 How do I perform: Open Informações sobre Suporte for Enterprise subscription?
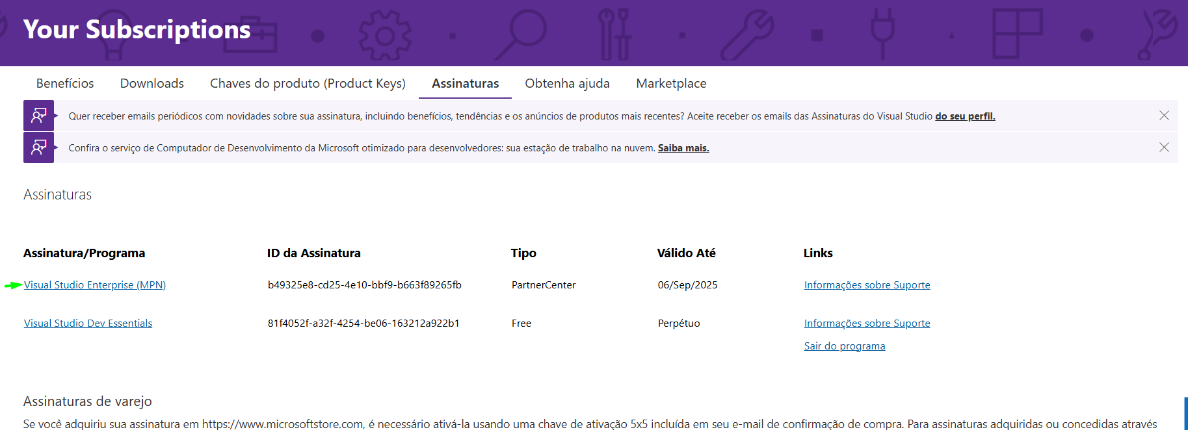(867, 285)
